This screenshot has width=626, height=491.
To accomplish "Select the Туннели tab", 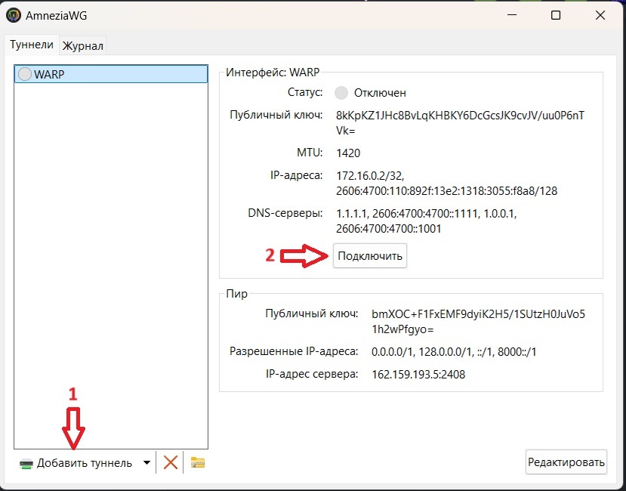I will click(x=32, y=45).
